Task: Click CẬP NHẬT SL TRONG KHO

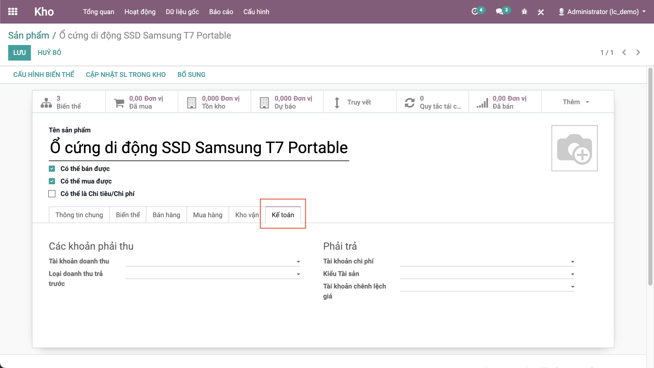Action: [x=126, y=75]
